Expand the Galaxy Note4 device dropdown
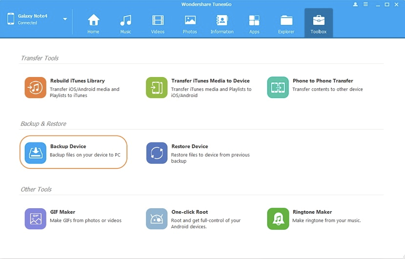 tap(65, 20)
